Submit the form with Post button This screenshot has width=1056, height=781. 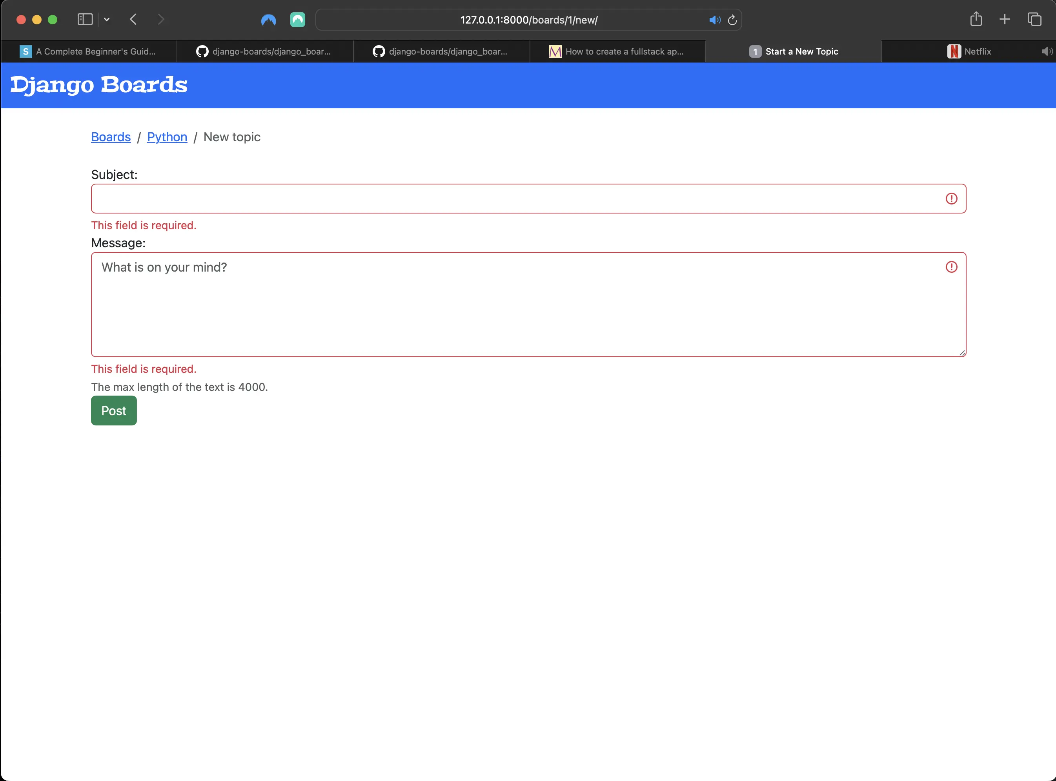[x=114, y=411]
